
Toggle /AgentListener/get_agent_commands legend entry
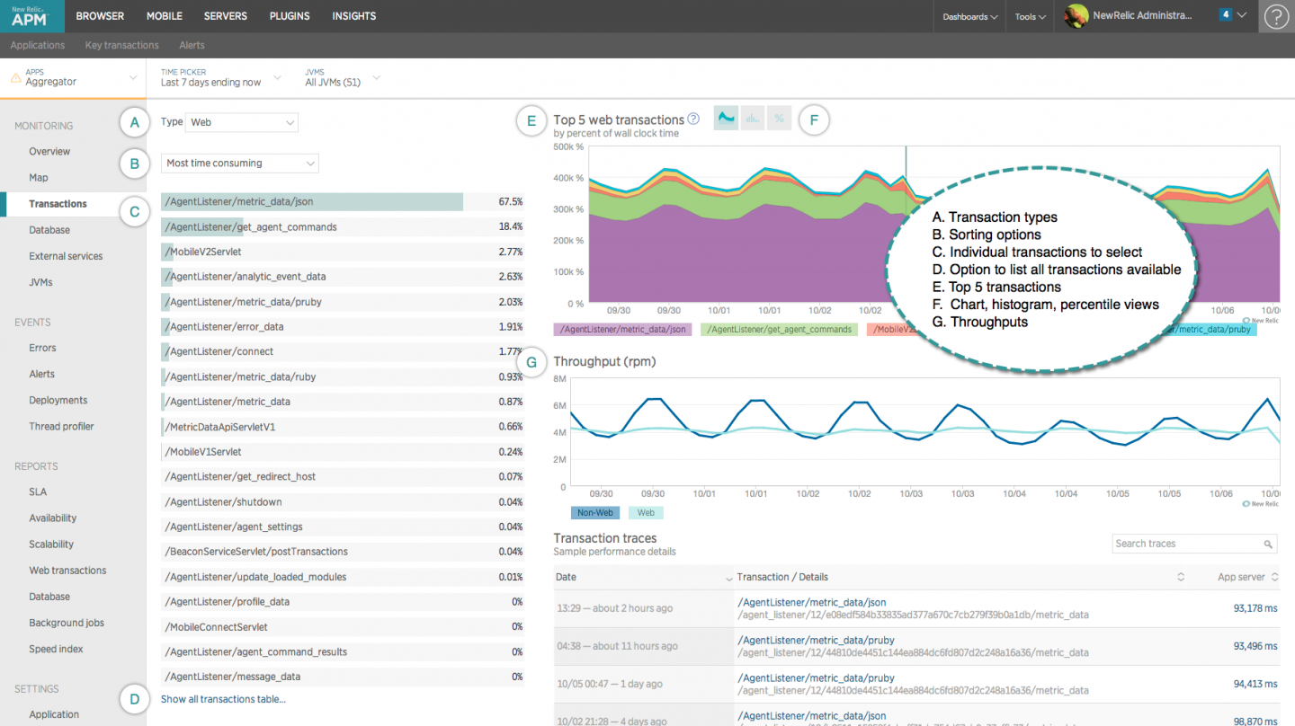pyautogui.click(x=779, y=330)
